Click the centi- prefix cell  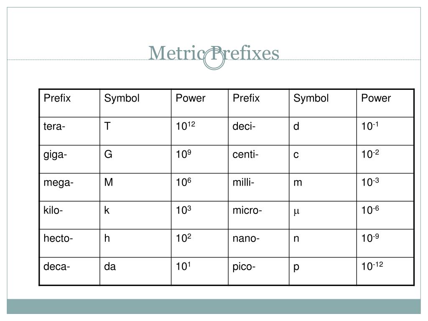click(x=258, y=159)
